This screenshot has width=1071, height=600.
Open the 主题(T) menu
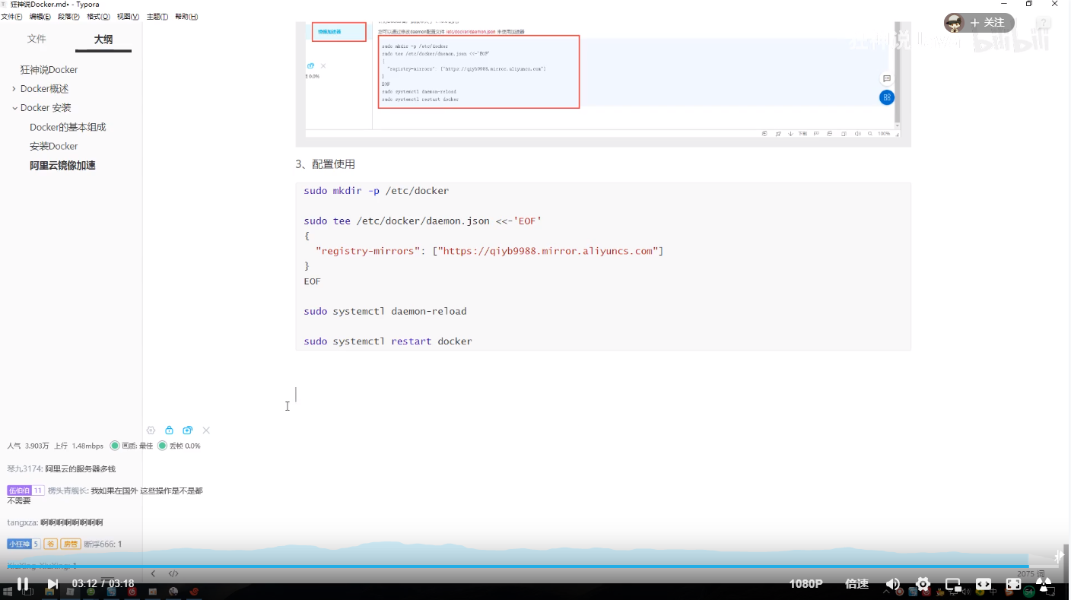coord(157,17)
